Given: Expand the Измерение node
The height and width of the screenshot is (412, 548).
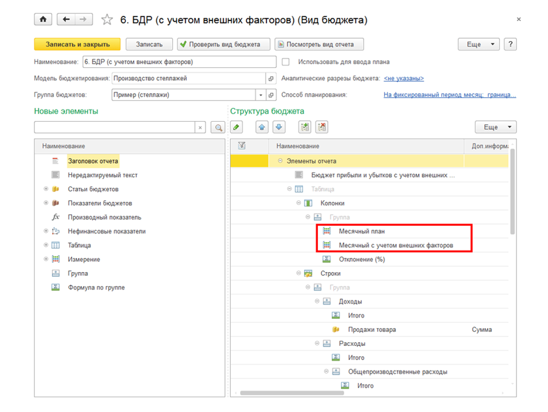Looking at the screenshot, I should (46, 259).
